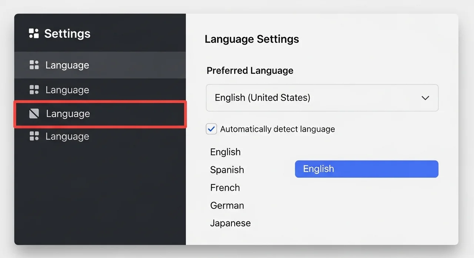
Task: Select German from the language list
Action: pyautogui.click(x=227, y=206)
